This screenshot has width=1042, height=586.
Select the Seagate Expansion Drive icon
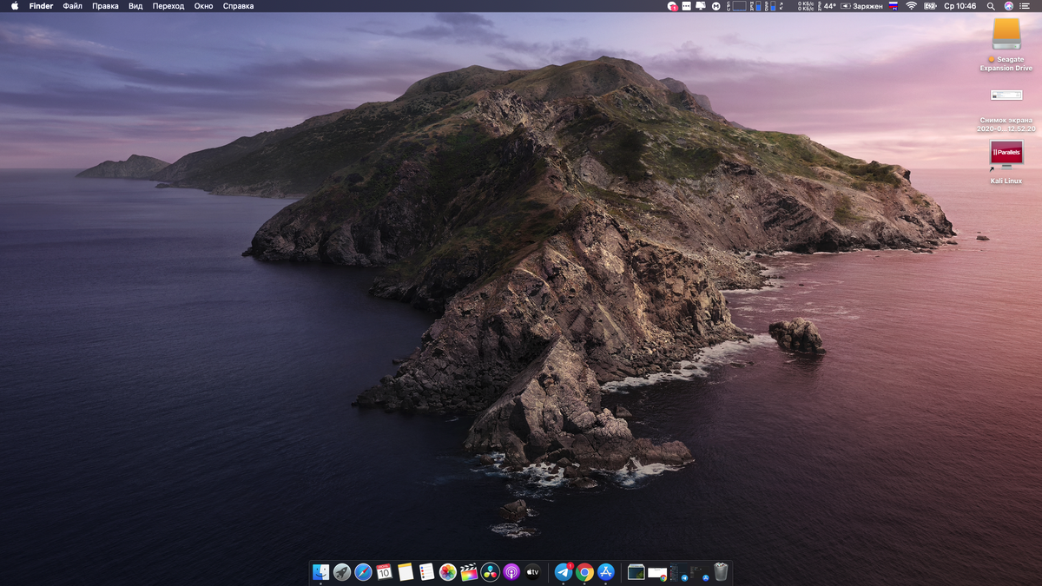click(1006, 35)
